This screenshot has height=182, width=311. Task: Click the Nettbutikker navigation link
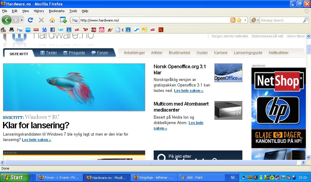click(279, 53)
